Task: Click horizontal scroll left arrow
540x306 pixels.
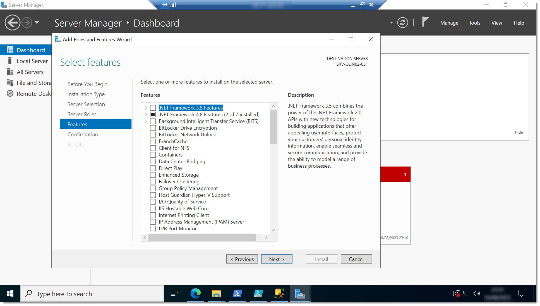Action: click(145, 237)
